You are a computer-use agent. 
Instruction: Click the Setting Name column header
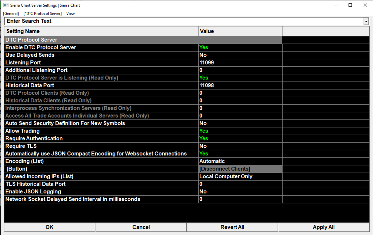(101, 31)
